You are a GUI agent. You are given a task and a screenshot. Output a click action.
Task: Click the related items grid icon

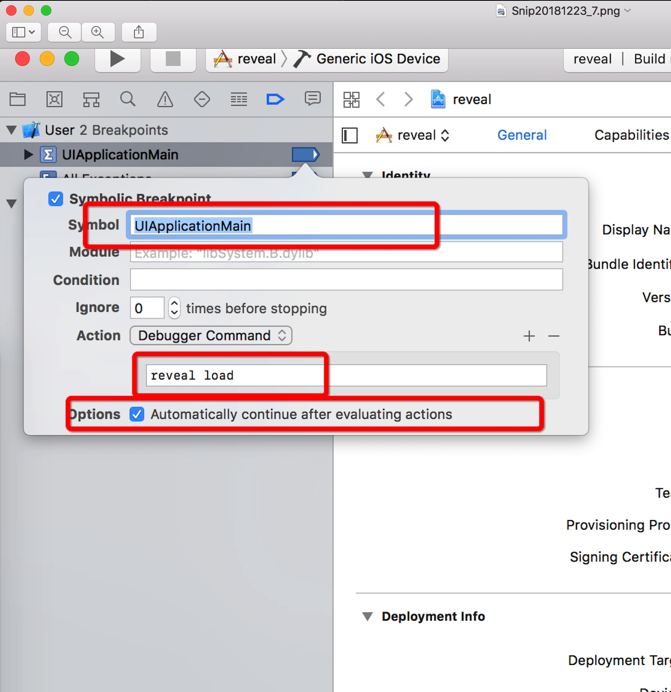coord(351,100)
